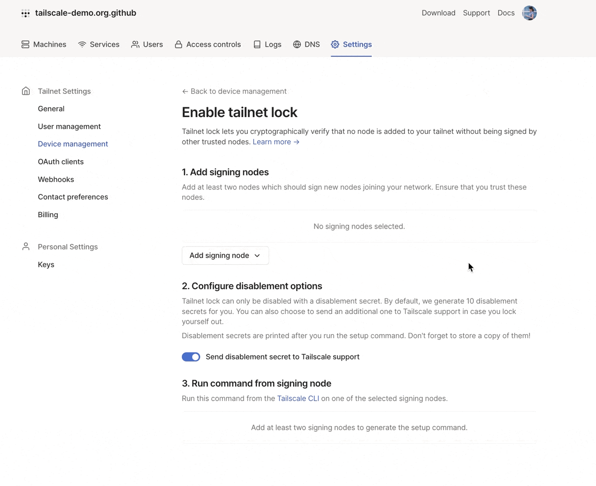Click the Users people icon
This screenshot has height=486, width=596.
coord(135,45)
